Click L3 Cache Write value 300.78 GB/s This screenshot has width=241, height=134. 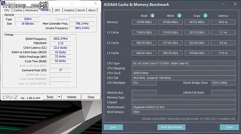click(170, 53)
